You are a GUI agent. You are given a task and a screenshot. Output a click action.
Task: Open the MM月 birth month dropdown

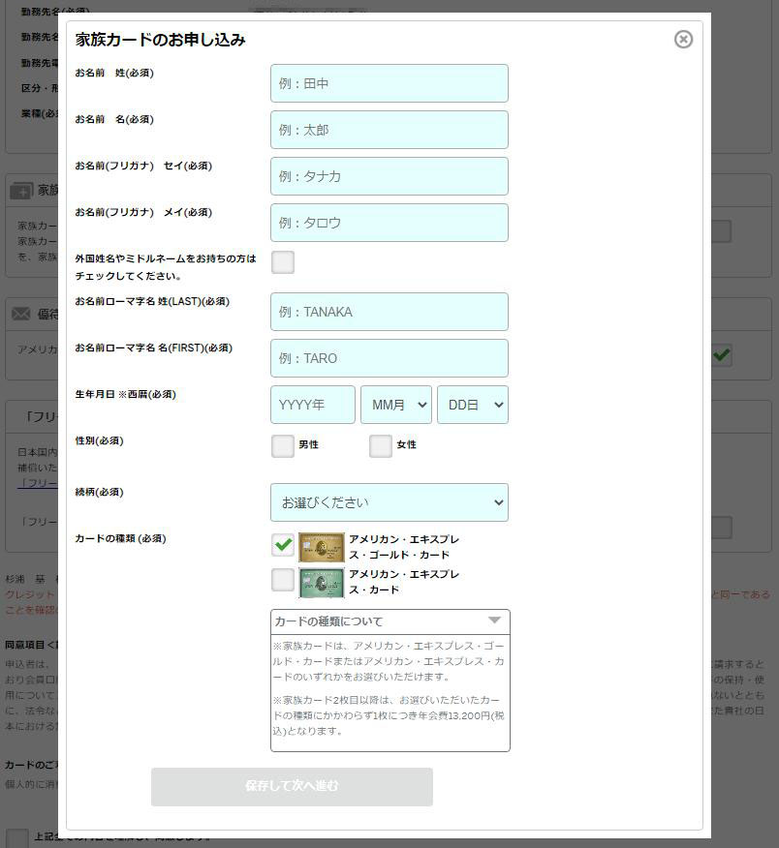click(396, 405)
